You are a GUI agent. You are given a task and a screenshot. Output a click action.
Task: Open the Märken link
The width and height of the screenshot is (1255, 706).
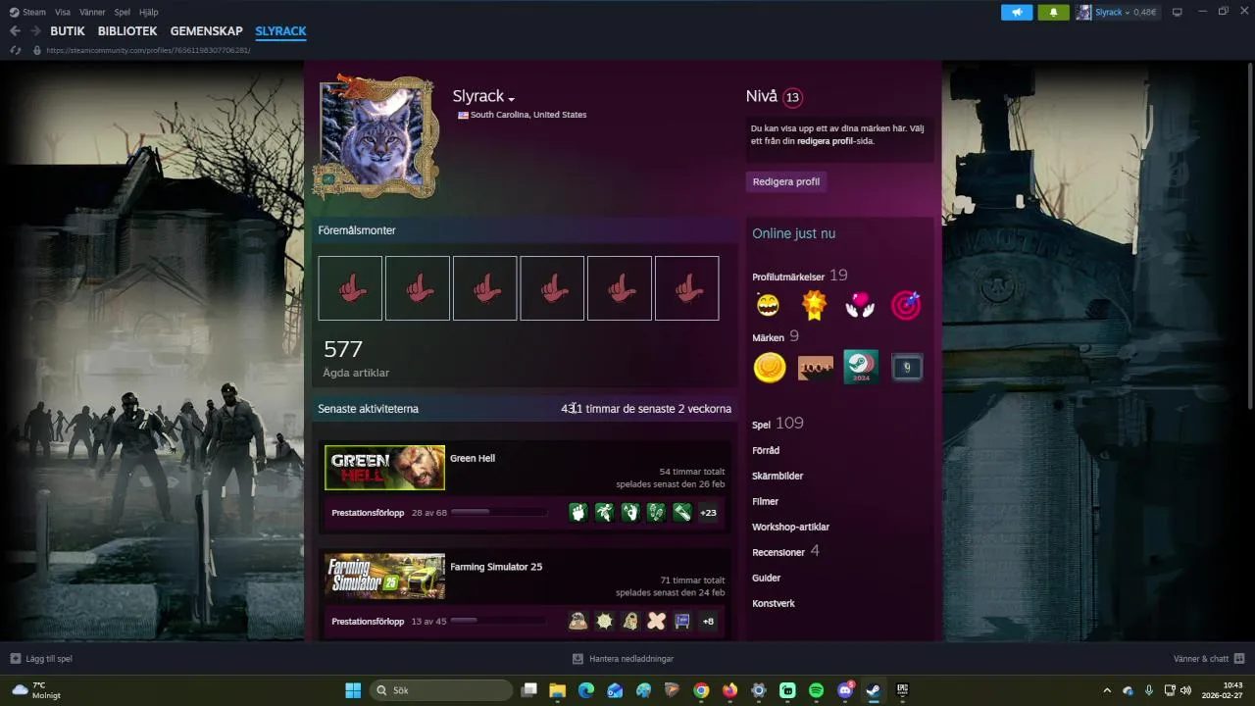pos(768,337)
